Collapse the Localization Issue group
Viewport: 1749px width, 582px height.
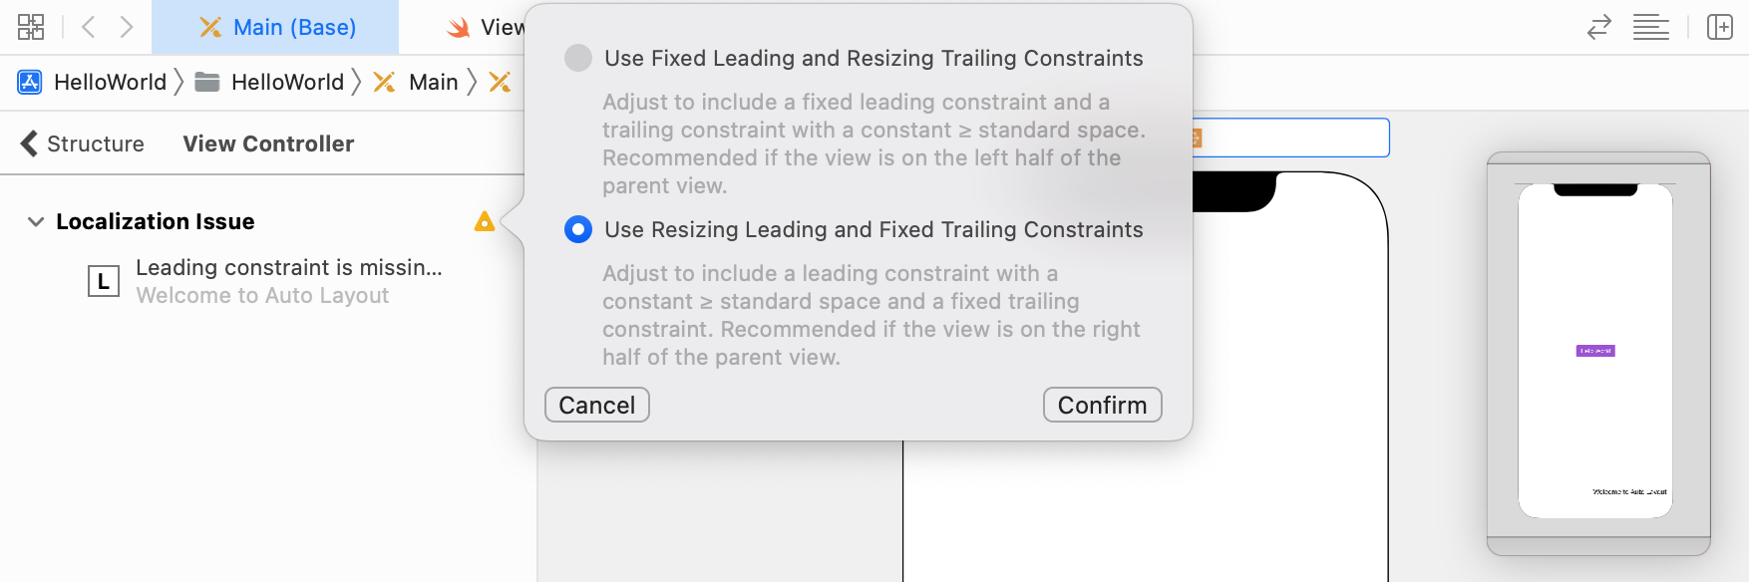click(36, 221)
